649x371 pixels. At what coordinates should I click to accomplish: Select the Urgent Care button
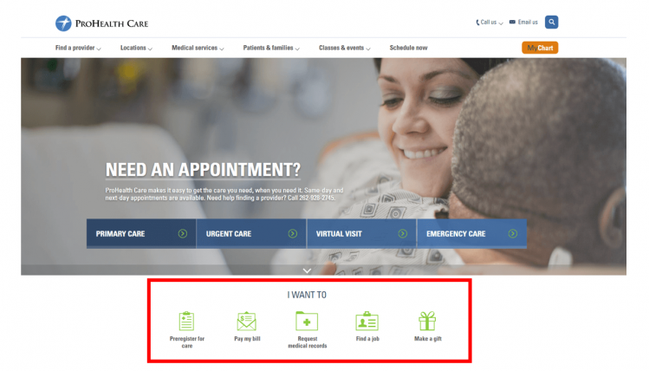tap(251, 234)
